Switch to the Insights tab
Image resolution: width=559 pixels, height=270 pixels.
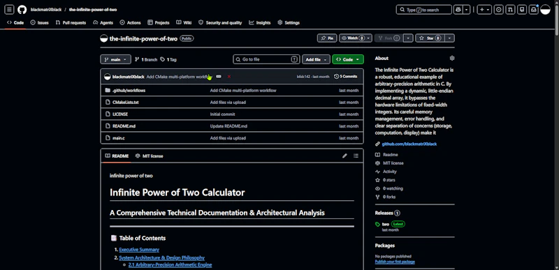[x=260, y=22]
